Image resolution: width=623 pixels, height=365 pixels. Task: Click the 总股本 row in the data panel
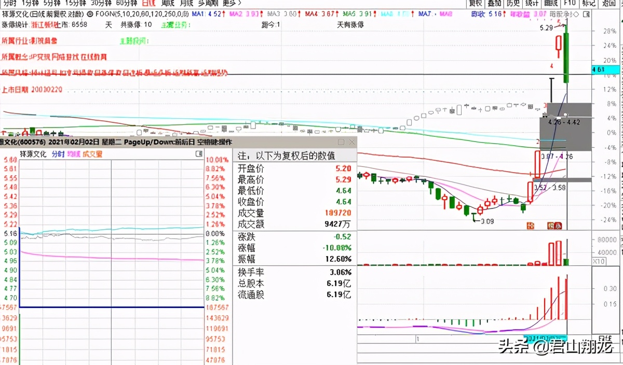[294, 284]
